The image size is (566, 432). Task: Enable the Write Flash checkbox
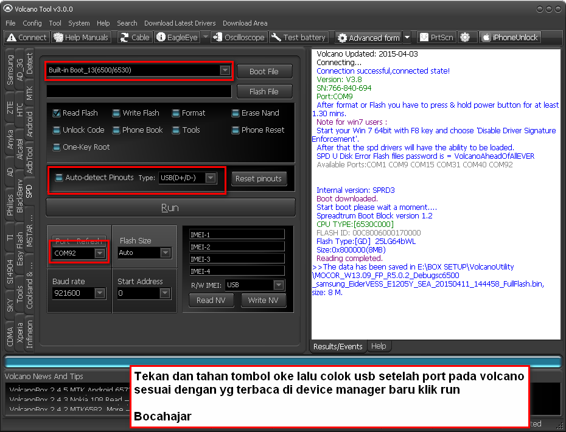pyautogui.click(x=116, y=113)
